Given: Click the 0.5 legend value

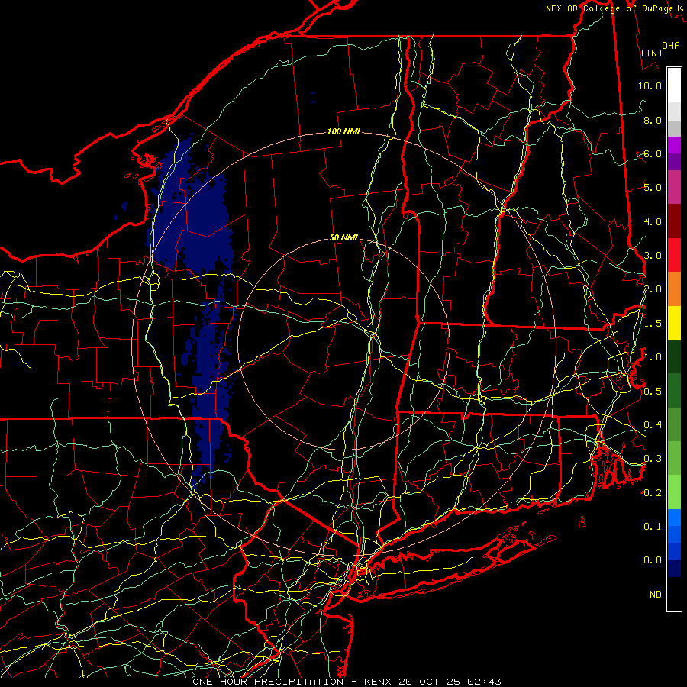Looking at the screenshot, I should 653,391.
